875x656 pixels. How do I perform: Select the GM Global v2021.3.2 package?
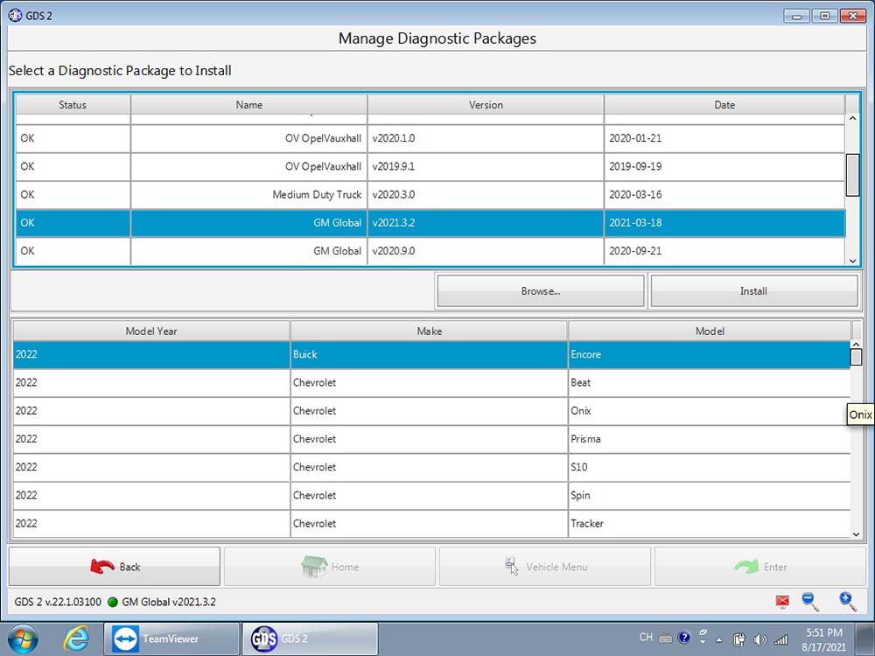[430, 222]
